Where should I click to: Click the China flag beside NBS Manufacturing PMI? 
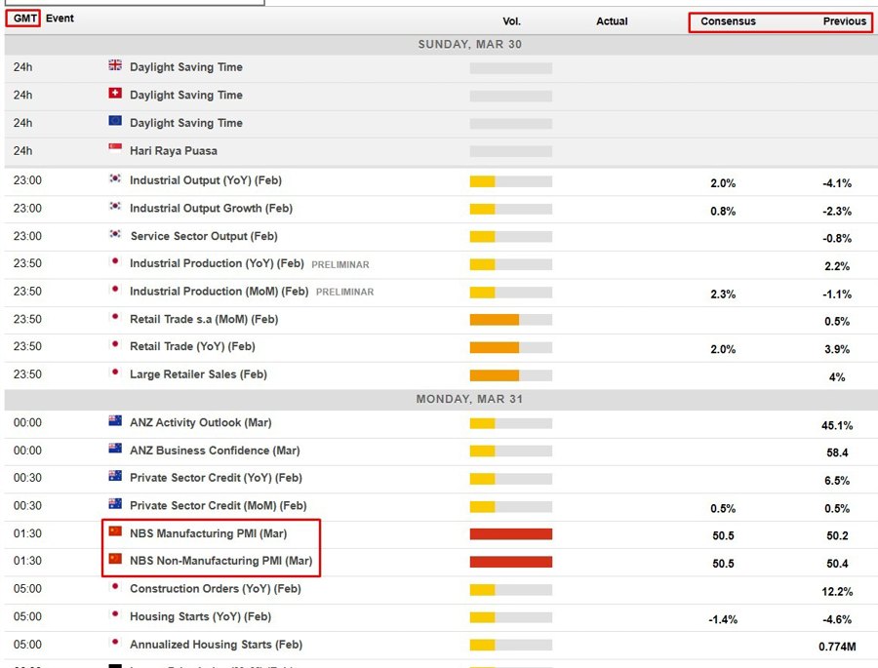click(x=115, y=532)
